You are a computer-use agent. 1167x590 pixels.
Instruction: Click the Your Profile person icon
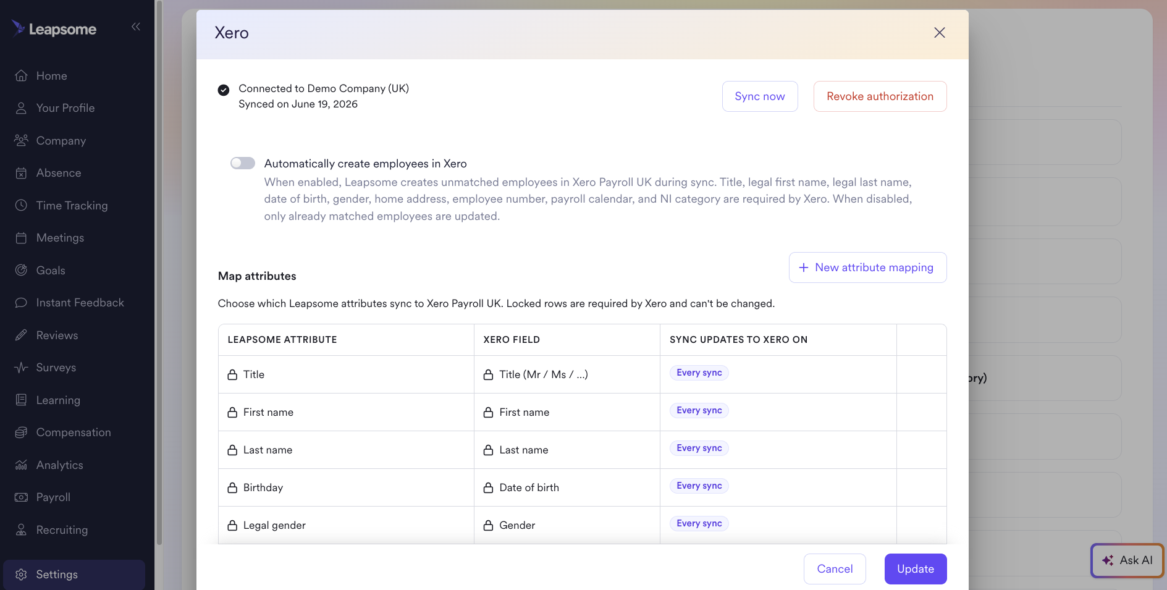pos(21,108)
